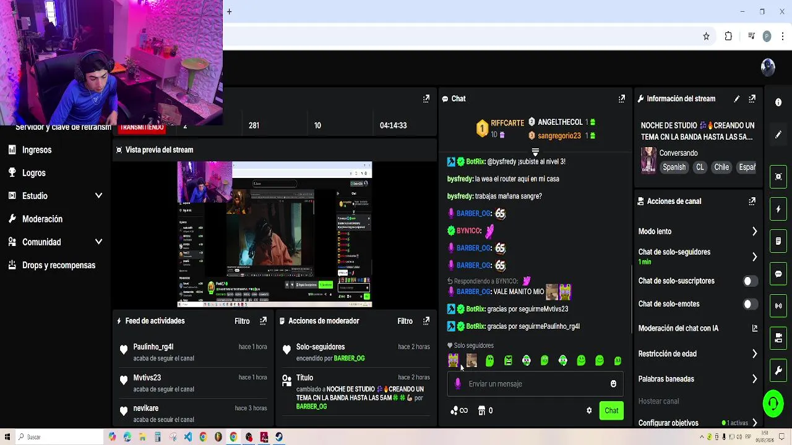Collapse the pinned chat leaderboard
The image size is (792, 445).
point(535,151)
